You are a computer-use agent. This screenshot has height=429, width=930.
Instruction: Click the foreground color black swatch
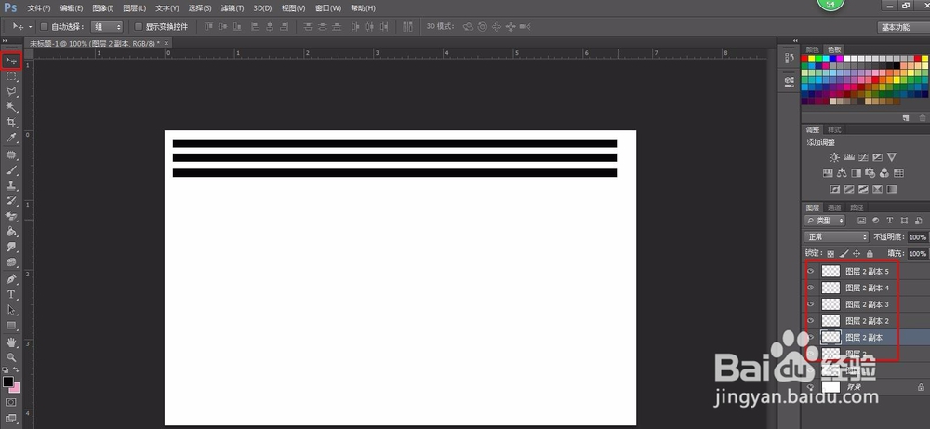click(x=7, y=382)
